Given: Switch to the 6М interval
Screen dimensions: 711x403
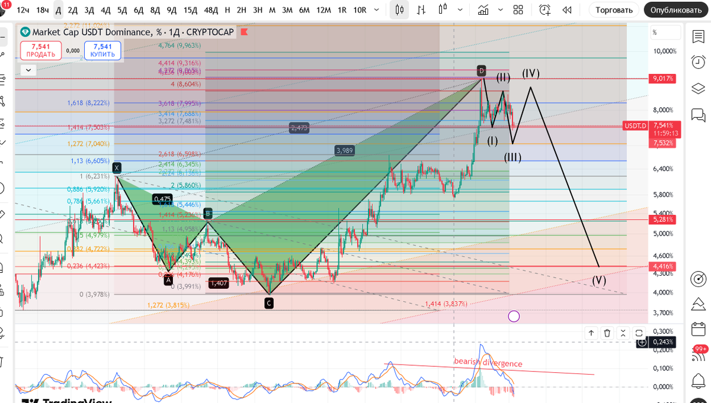Looking at the screenshot, I should 304,9.
